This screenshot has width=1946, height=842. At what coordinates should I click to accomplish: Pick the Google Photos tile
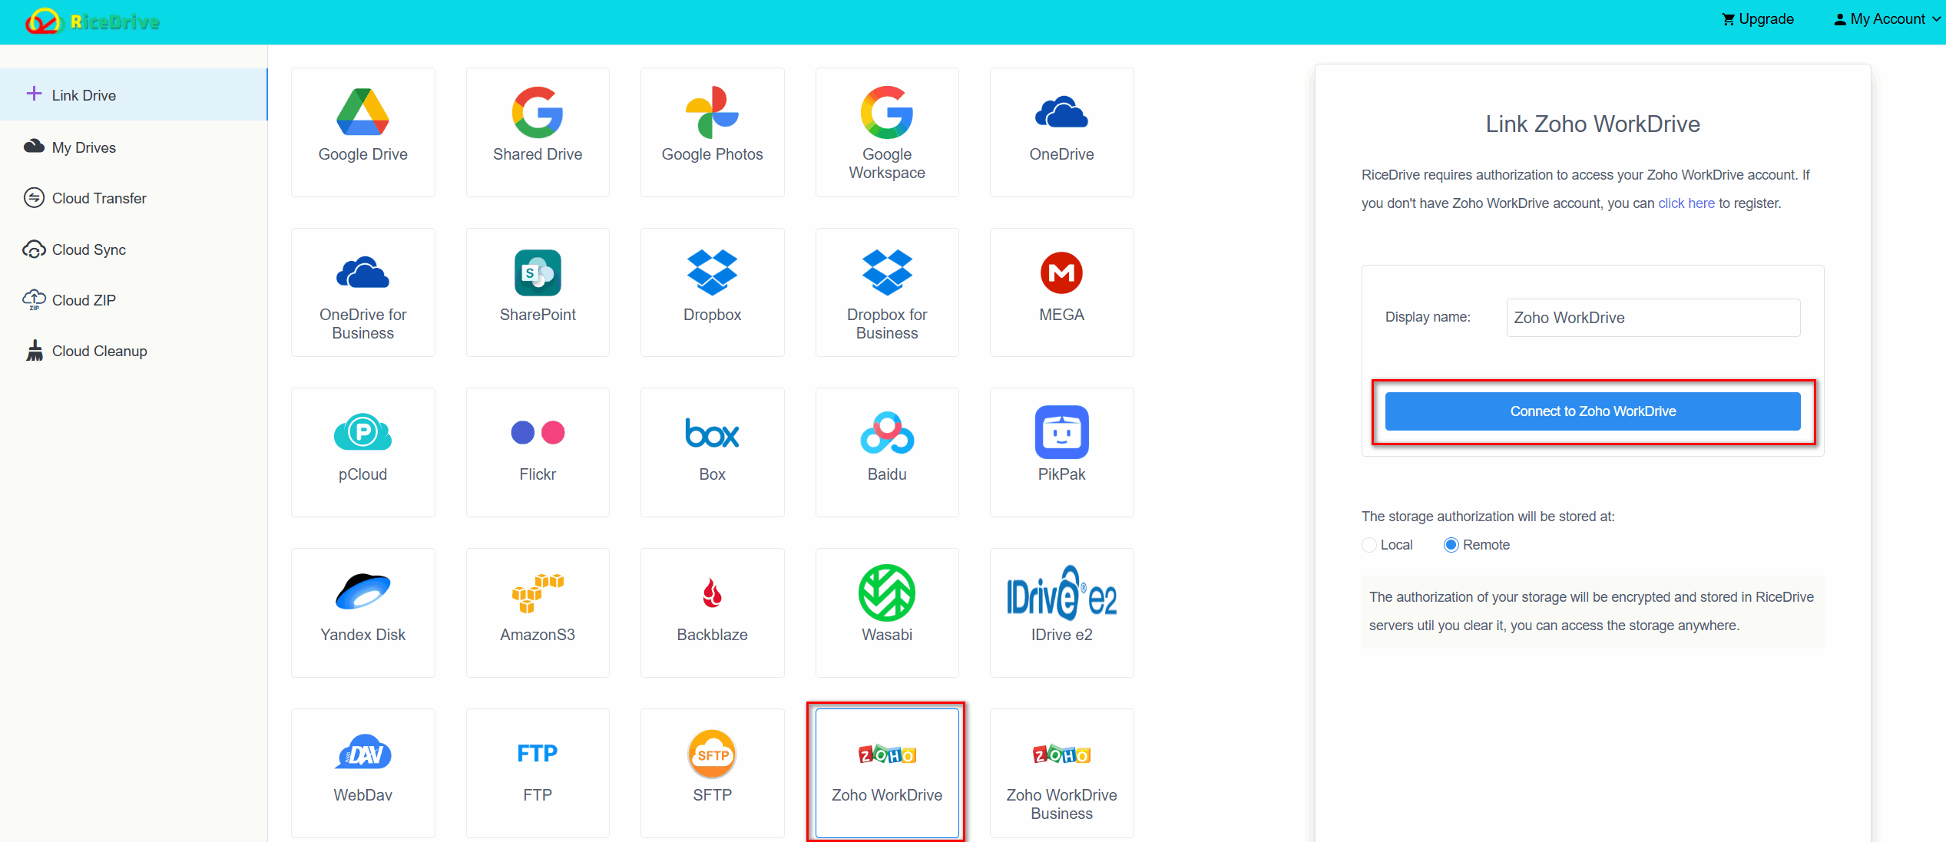click(x=712, y=132)
